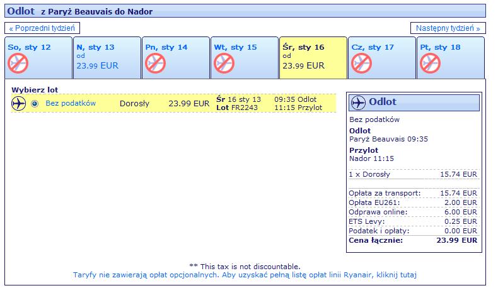This screenshot has height=288, width=498.
Task: Go to Następny tydzień
Action: [448, 28]
